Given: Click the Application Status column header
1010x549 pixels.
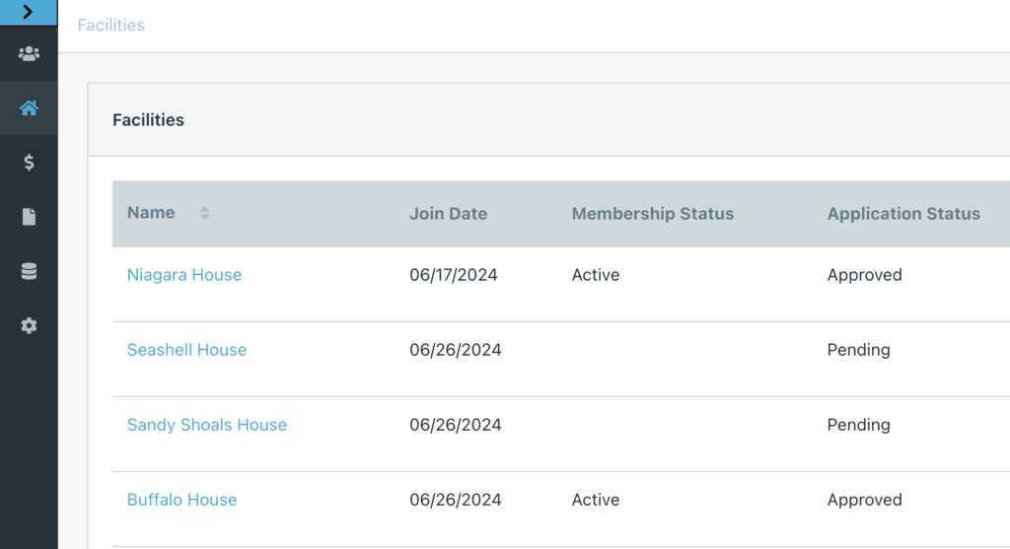Looking at the screenshot, I should pyautogui.click(x=903, y=214).
